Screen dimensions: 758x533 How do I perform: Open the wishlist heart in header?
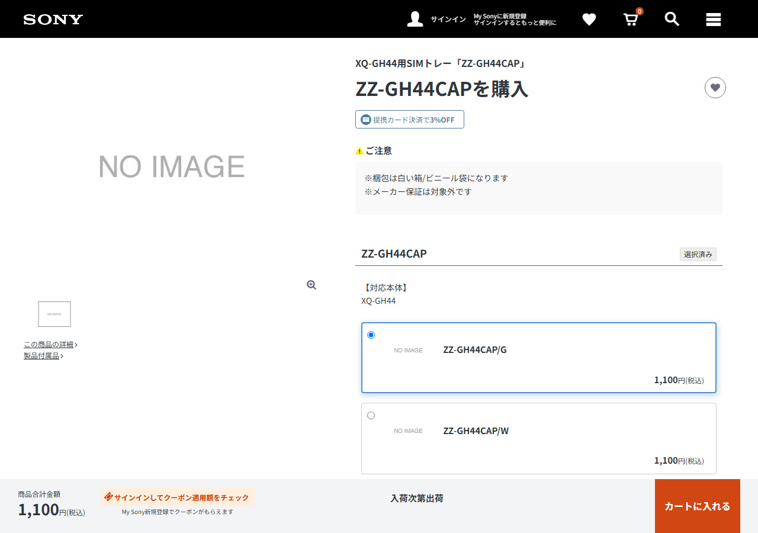[589, 20]
